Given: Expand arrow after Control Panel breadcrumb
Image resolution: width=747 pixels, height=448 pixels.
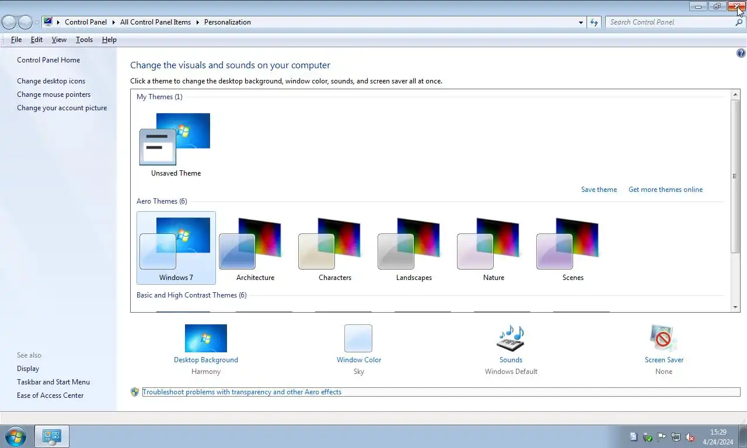Looking at the screenshot, I should click(x=113, y=22).
